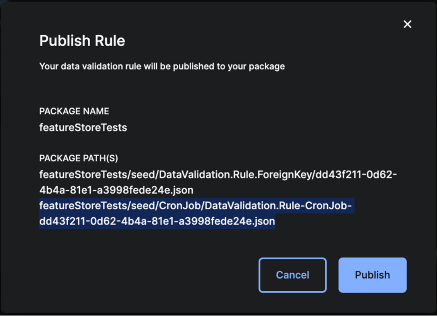Dismiss the dialog via Cancel

pos(292,275)
